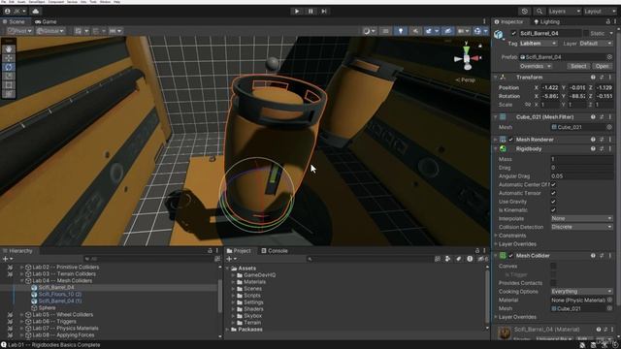Switch to the Game tab

(46, 21)
